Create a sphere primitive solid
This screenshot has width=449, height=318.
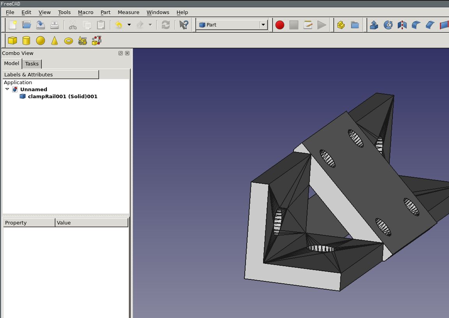[41, 41]
